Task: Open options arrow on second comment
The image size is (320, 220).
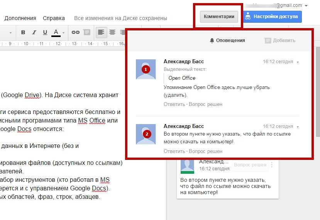Action: [x=298, y=127]
